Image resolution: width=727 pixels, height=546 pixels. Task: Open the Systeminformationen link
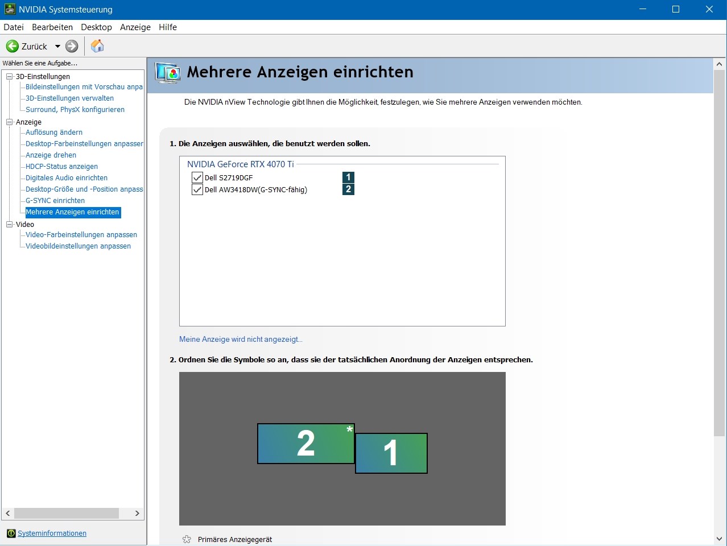click(x=52, y=533)
